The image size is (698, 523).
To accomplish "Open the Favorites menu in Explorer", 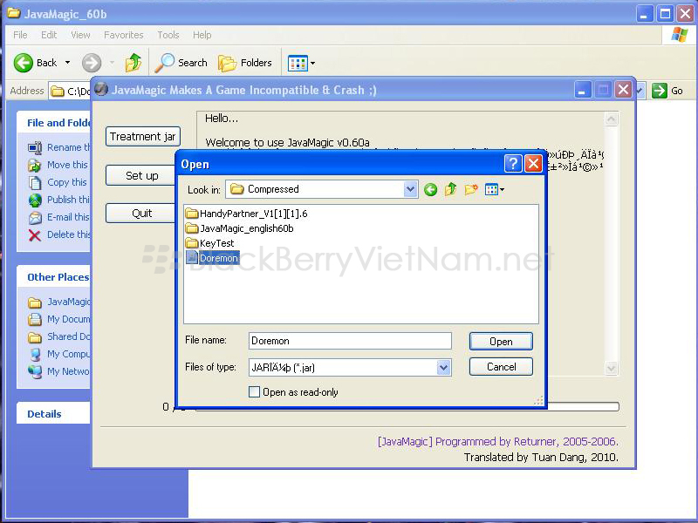I will (x=123, y=35).
